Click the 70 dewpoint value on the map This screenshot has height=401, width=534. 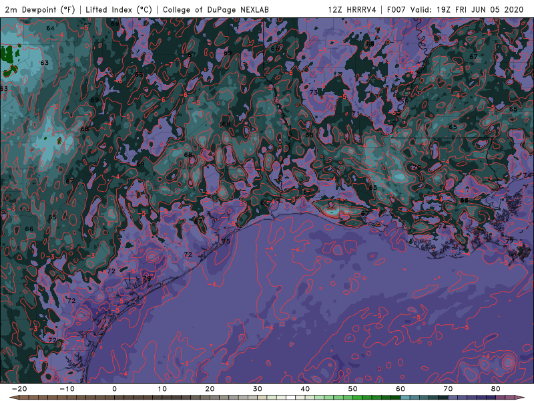[x=417, y=167]
